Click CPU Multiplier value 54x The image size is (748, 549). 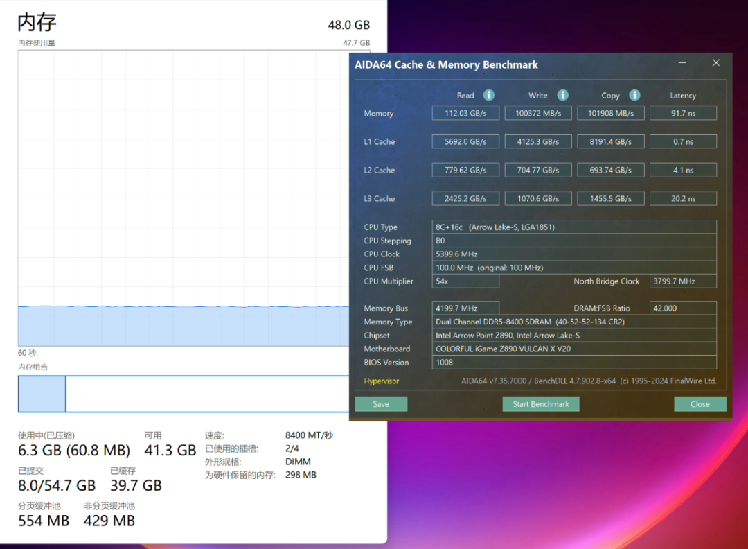[465, 281]
